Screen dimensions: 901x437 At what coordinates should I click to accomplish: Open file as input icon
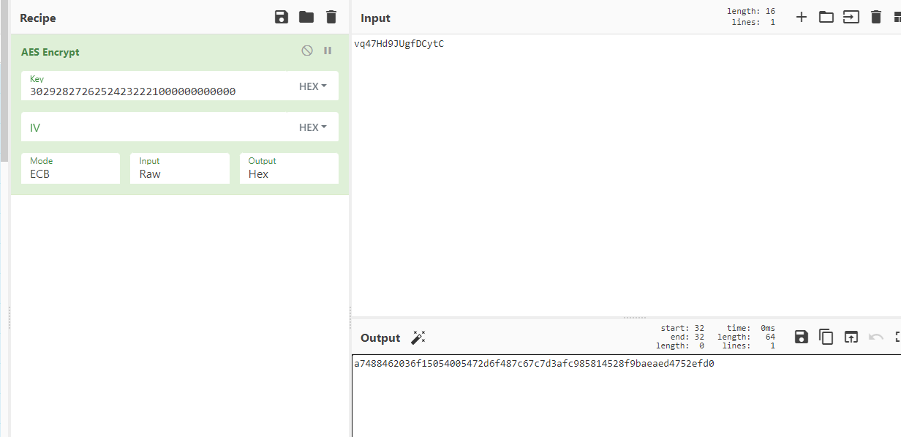851,17
